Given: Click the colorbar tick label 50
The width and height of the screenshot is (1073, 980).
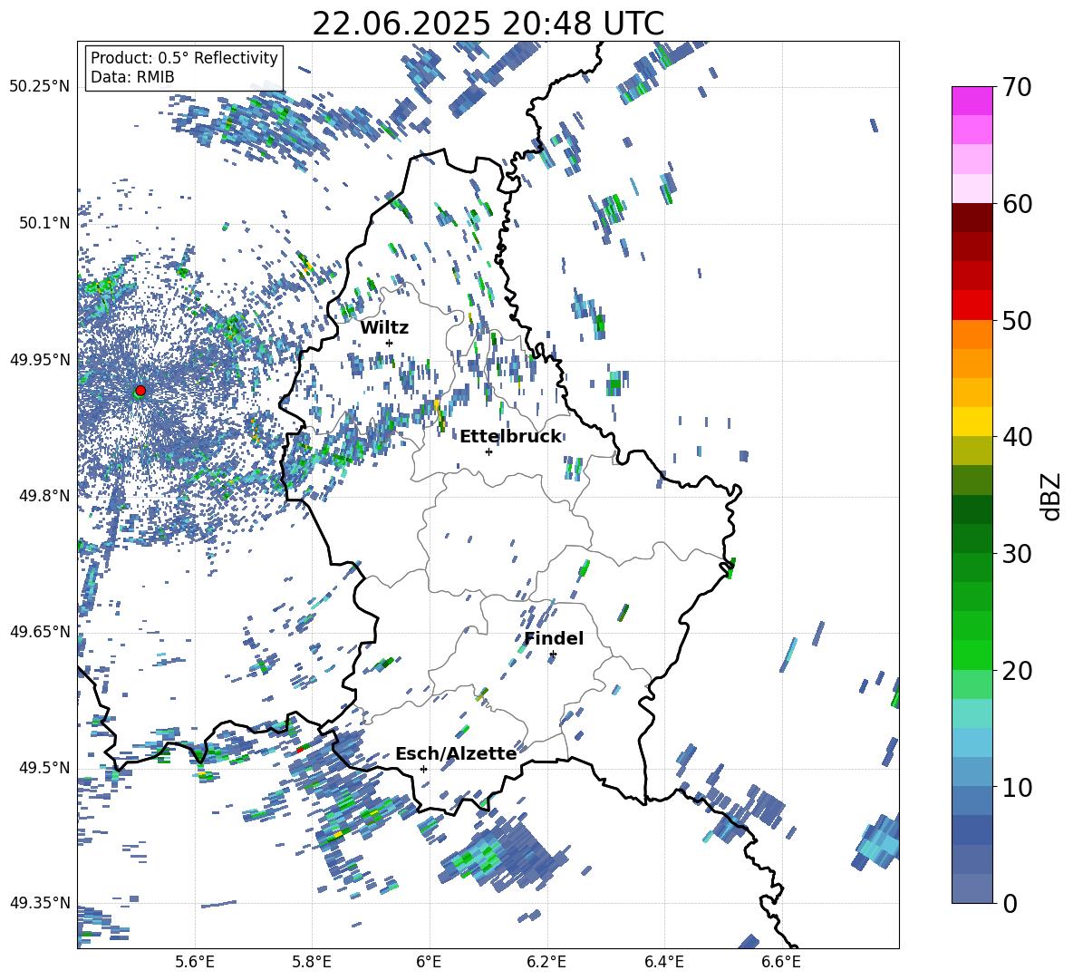Looking at the screenshot, I should (1016, 320).
